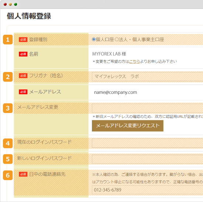Submit the メールアドレス変更リクエスト button

(128, 126)
